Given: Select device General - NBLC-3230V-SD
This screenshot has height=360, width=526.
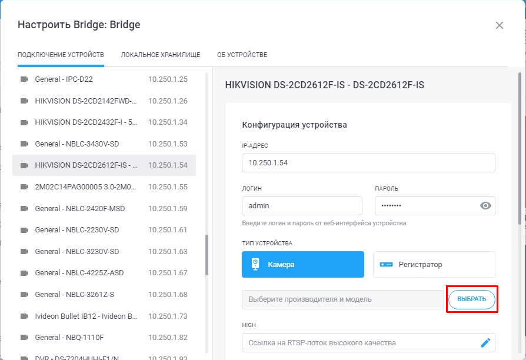Looking at the screenshot, I should pos(104,252).
